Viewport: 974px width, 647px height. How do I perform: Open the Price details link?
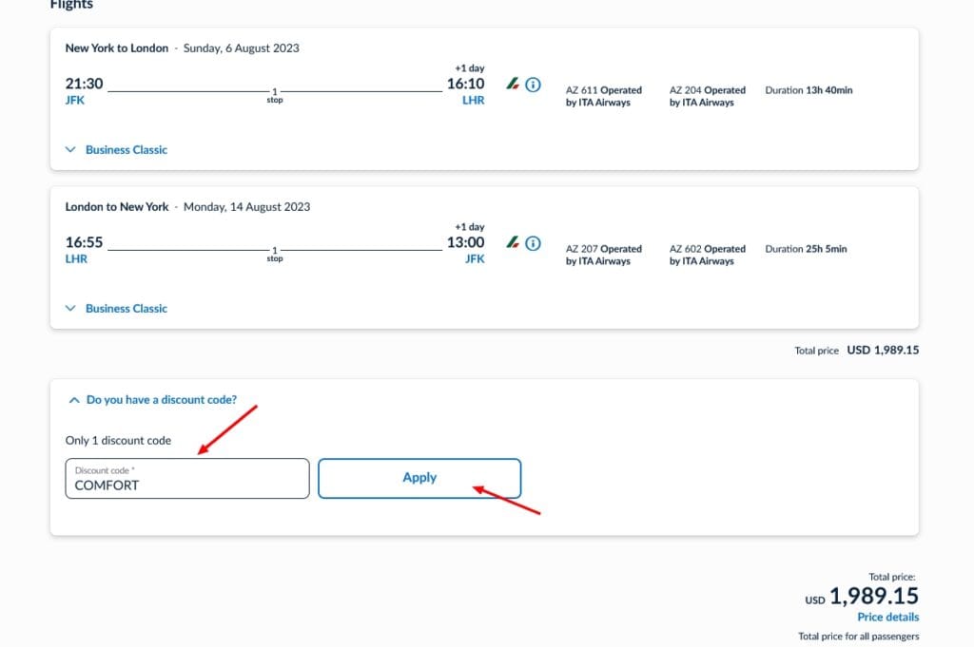887,618
